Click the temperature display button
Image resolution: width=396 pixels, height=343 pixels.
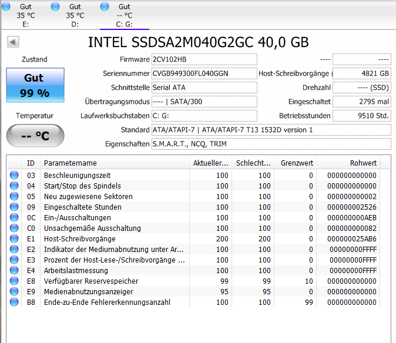tap(35, 136)
